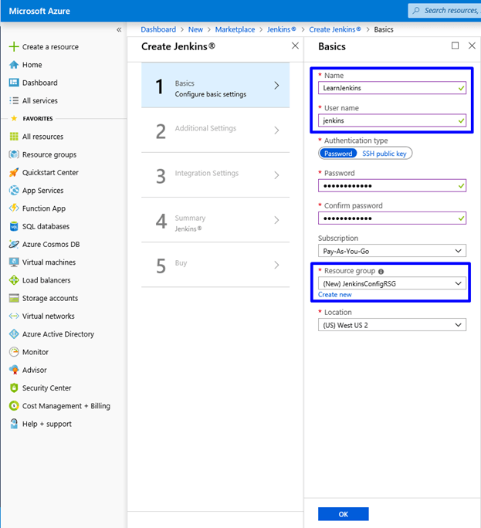Image resolution: width=481 pixels, height=528 pixels.
Task: Click the Password input field
Action: tap(392, 185)
